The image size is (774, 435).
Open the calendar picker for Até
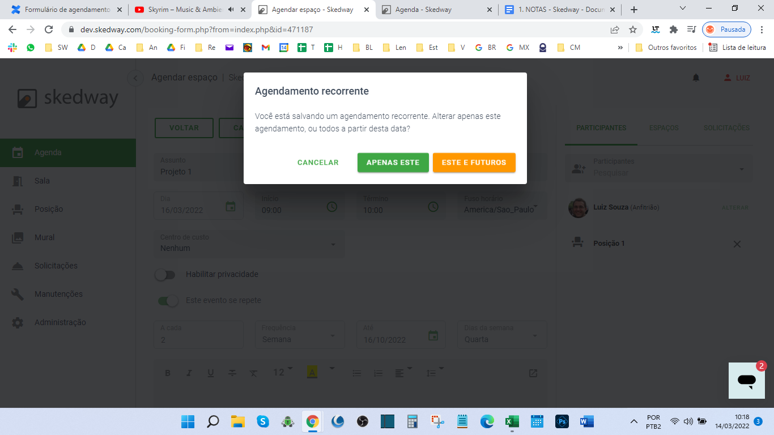(x=433, y=335)
